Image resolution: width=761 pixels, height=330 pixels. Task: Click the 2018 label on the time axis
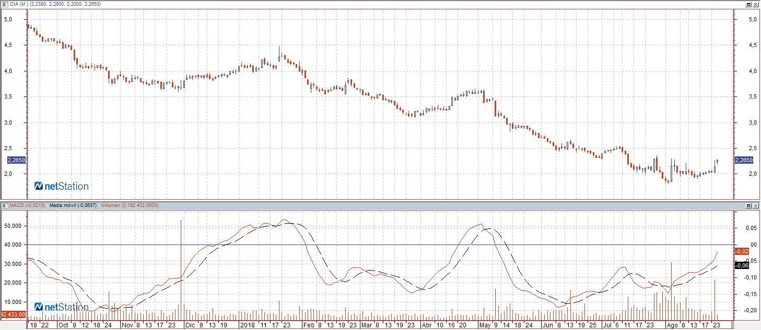(247, 325)
